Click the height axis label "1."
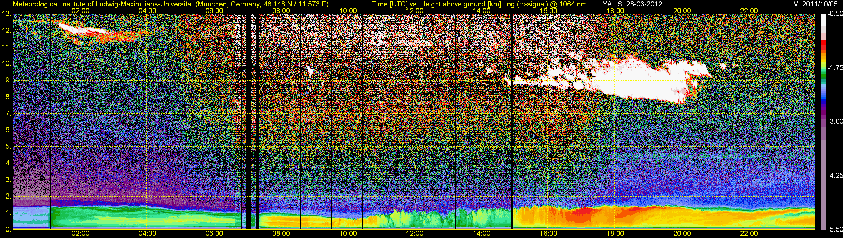Image resolution: width=843 pixels, height=238 pixels. point(8,213)
